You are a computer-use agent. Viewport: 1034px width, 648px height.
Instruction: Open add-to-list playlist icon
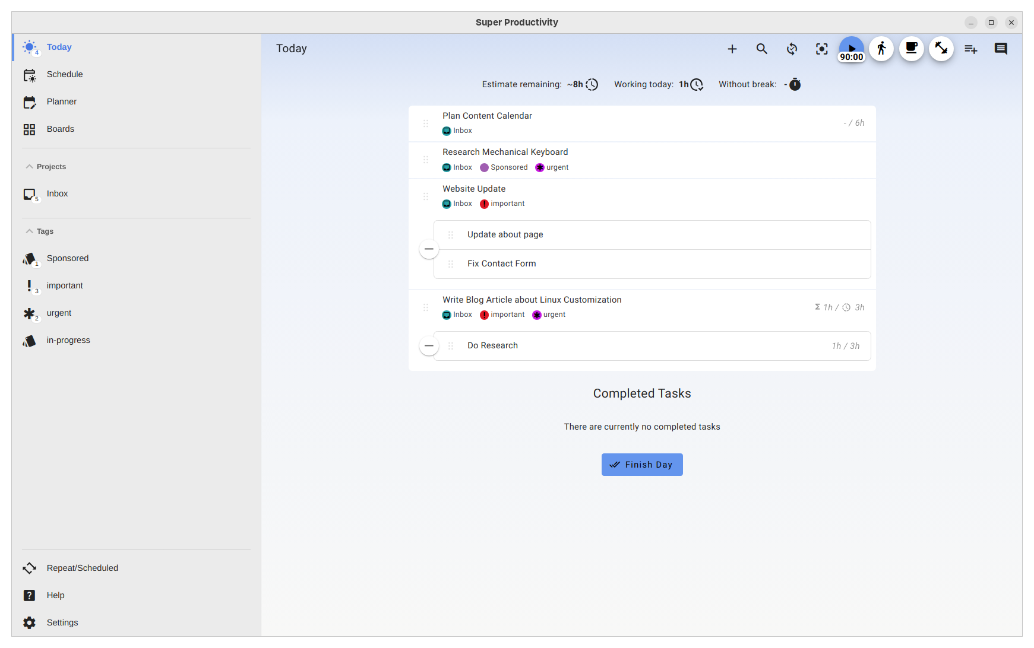coord(971,49)
